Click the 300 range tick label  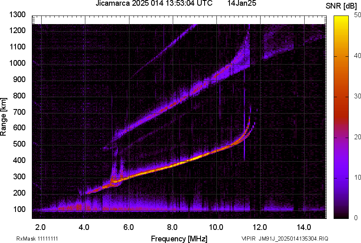point(19,177)
